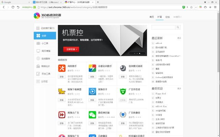
Task: Select the third banner carousel dot
Action: (140, 53)
